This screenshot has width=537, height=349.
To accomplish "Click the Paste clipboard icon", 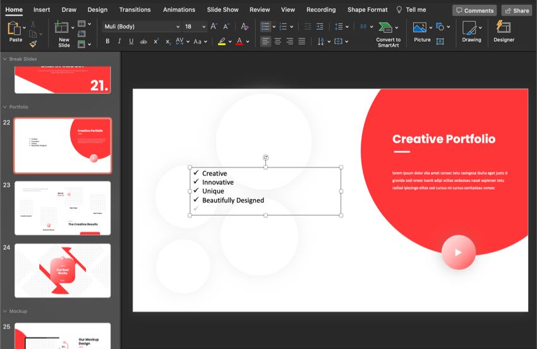I will click(14, 29).
